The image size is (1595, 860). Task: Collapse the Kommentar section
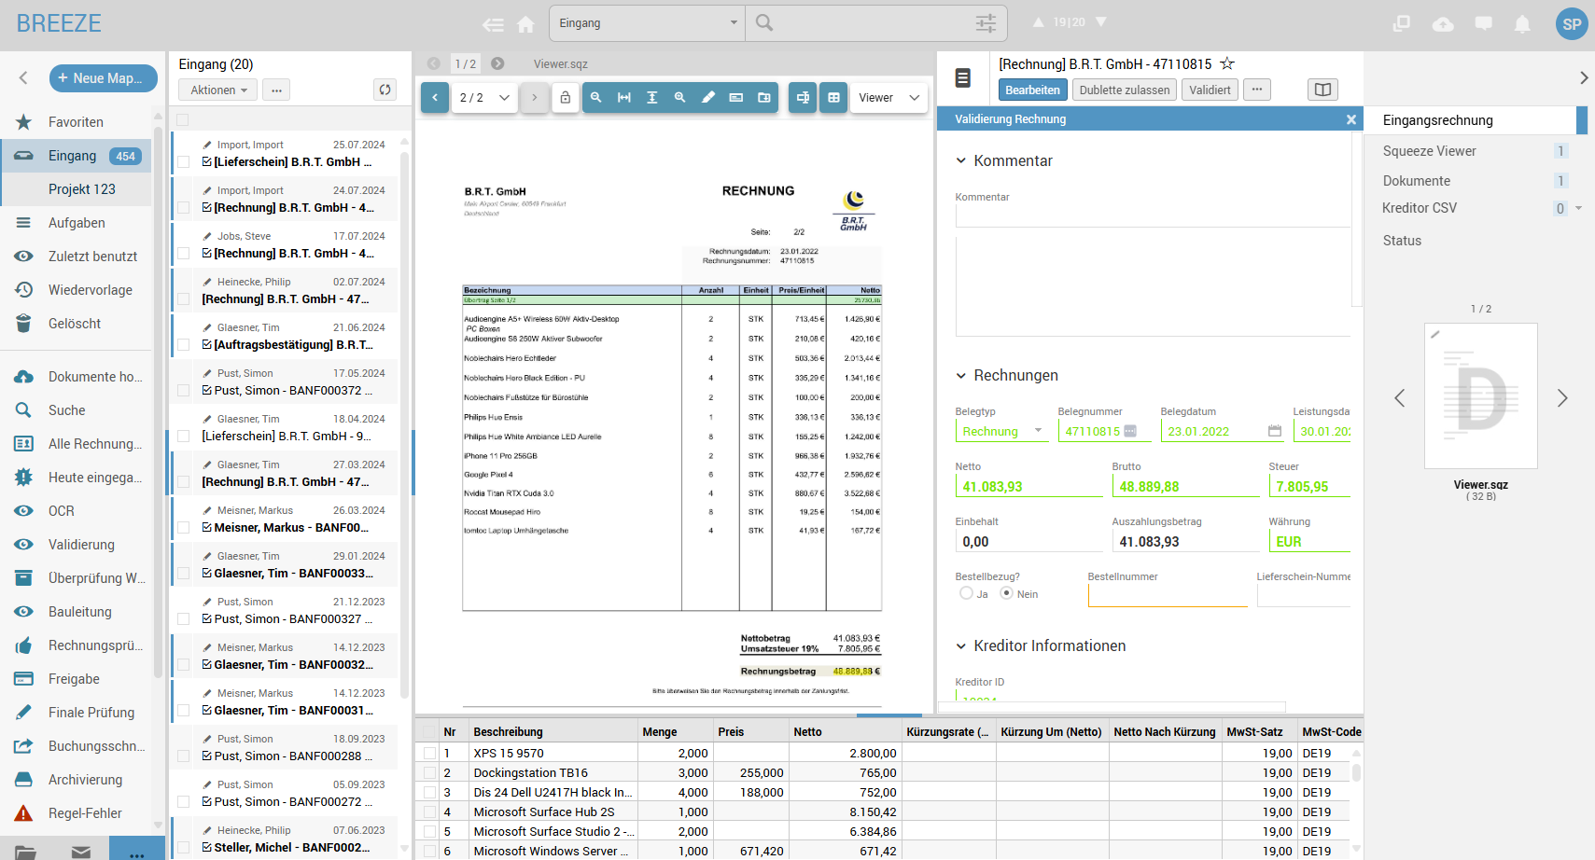(x=961, y=160)
